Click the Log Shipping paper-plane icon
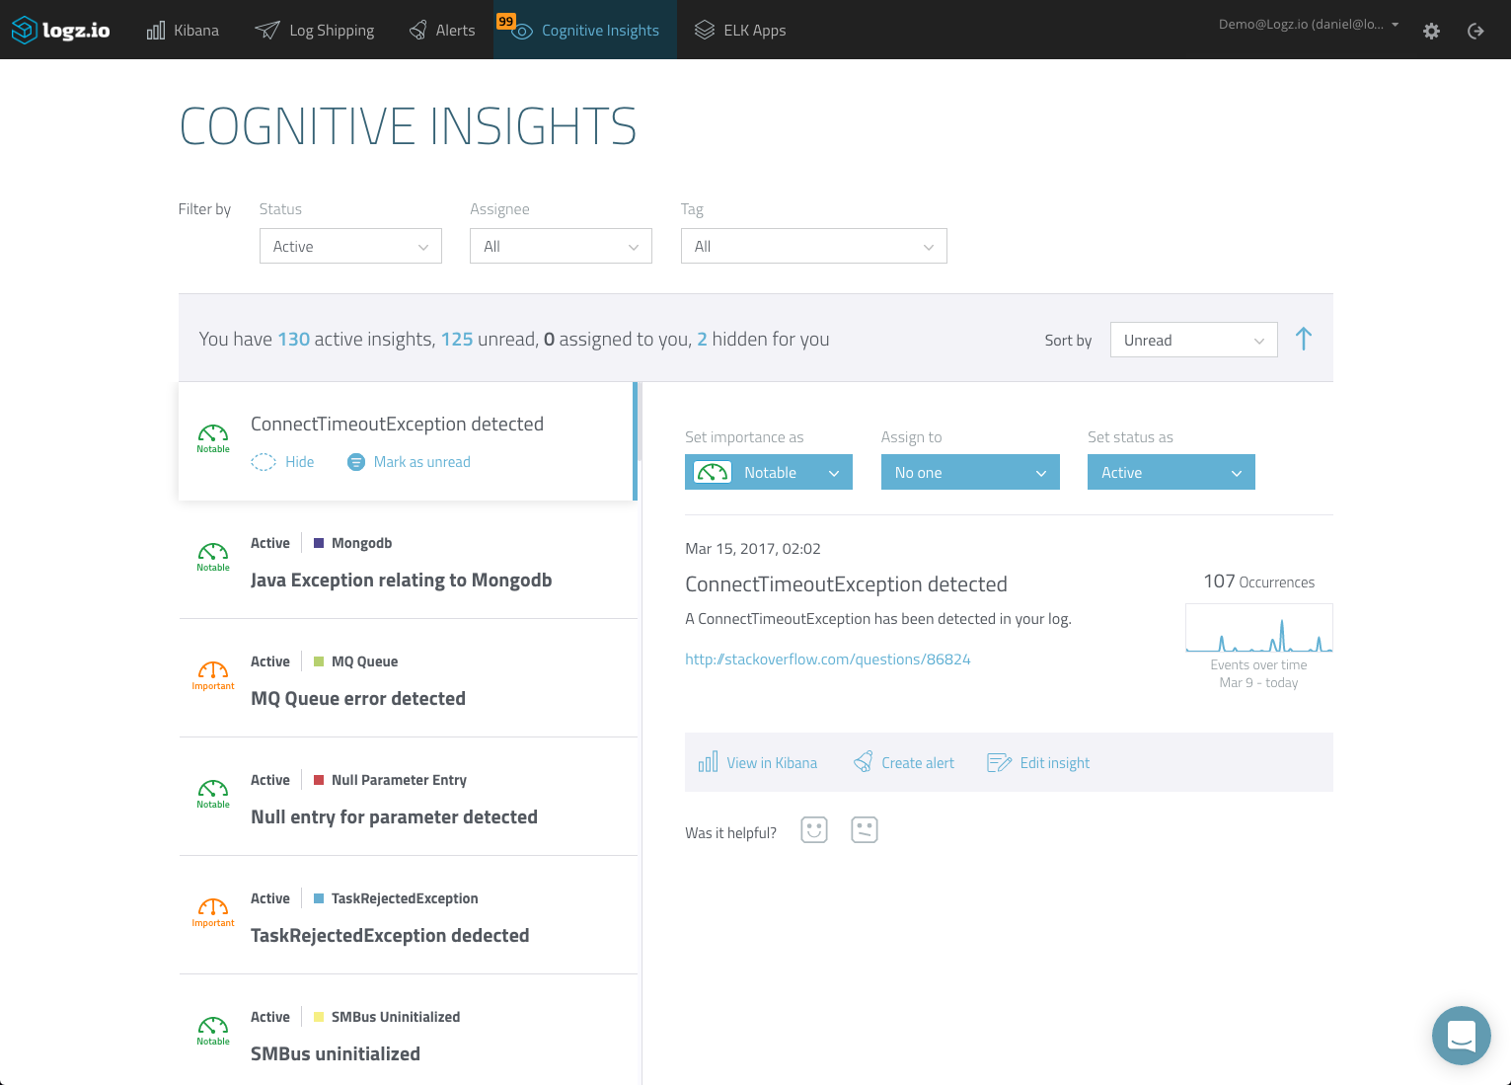 tap(265, 30)
